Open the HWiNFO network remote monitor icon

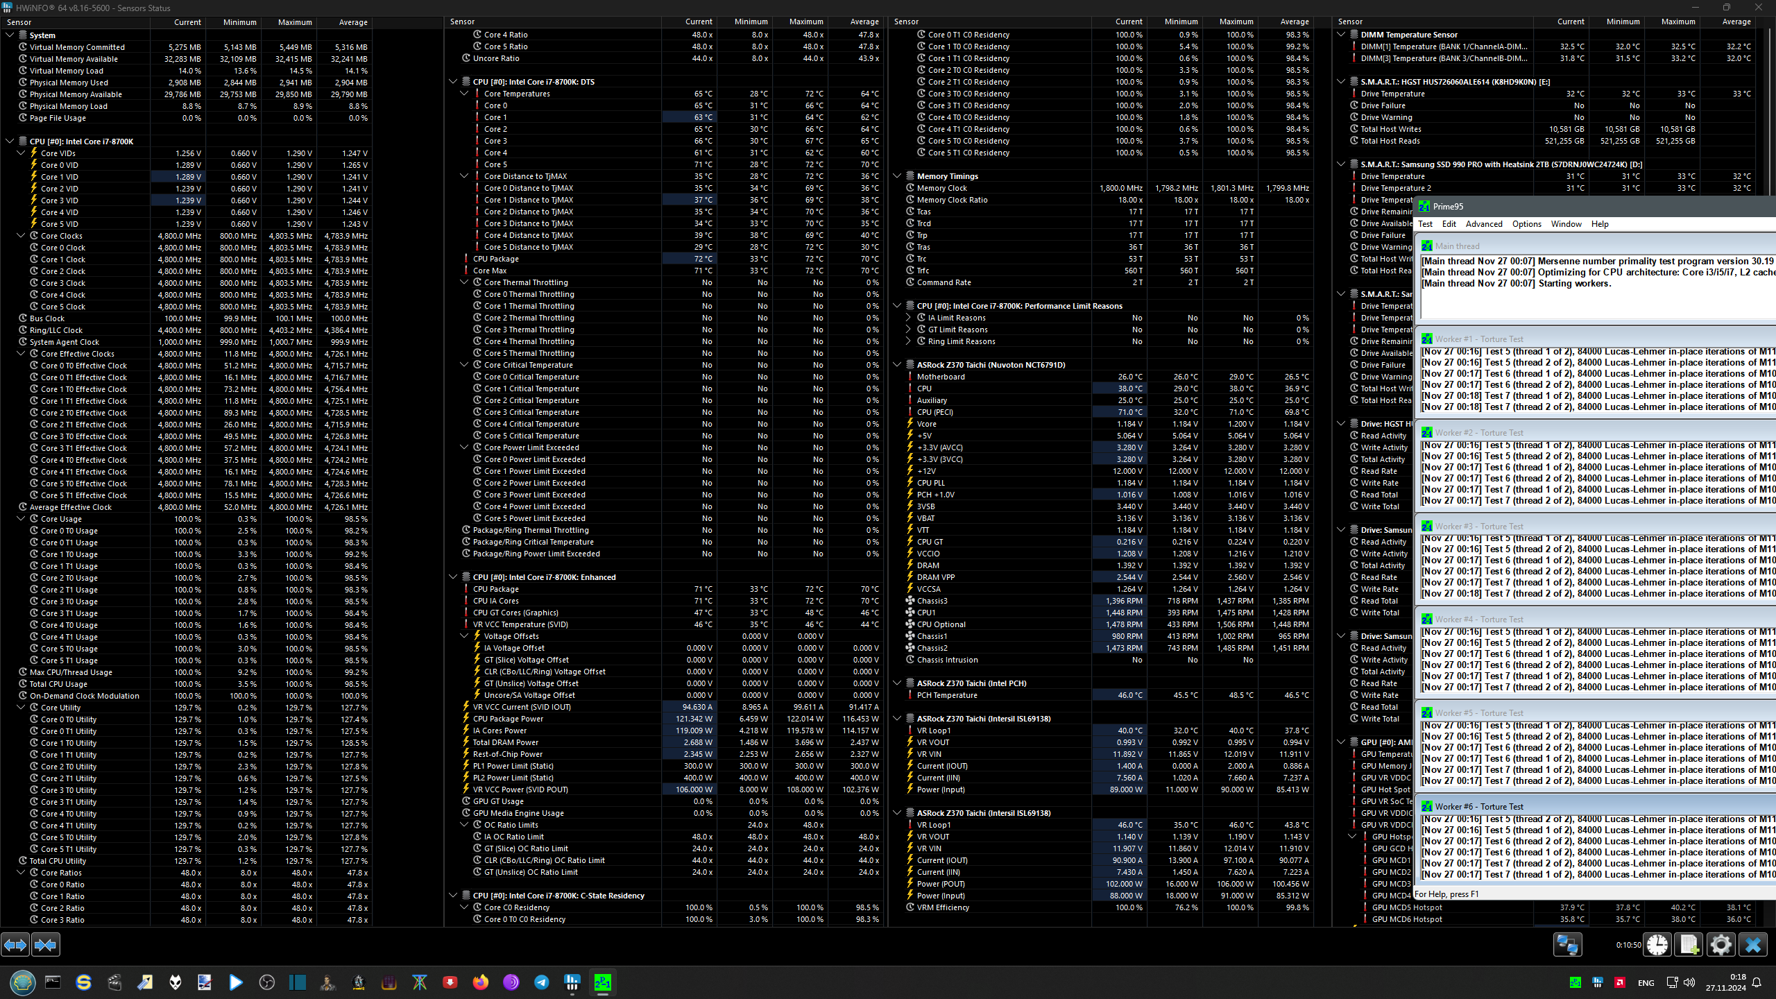[1567, 944]
